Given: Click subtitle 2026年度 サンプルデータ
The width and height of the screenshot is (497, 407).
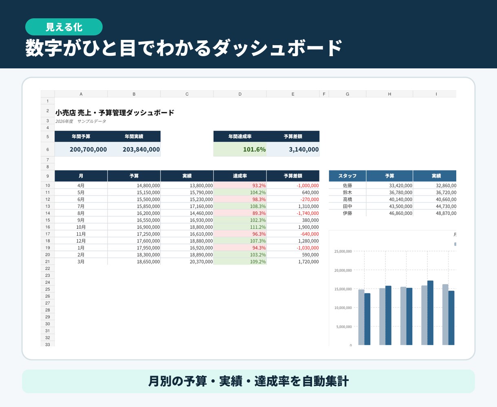Looking at the screenshot, I should pyautogui.click(x=81, y=121).
